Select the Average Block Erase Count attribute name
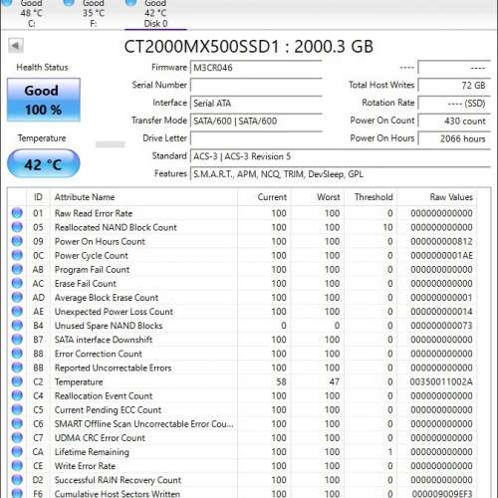The height and width of the screenshot is (498, 498). tap(107, 298)
